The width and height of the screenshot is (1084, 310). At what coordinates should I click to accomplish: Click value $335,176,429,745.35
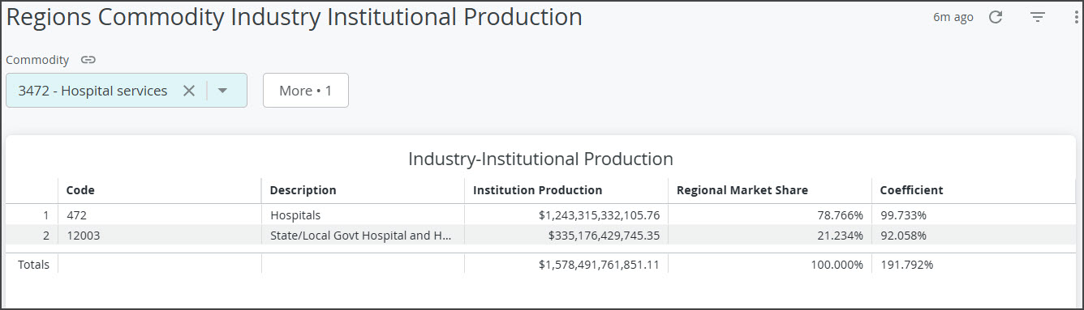pos(604,236)
